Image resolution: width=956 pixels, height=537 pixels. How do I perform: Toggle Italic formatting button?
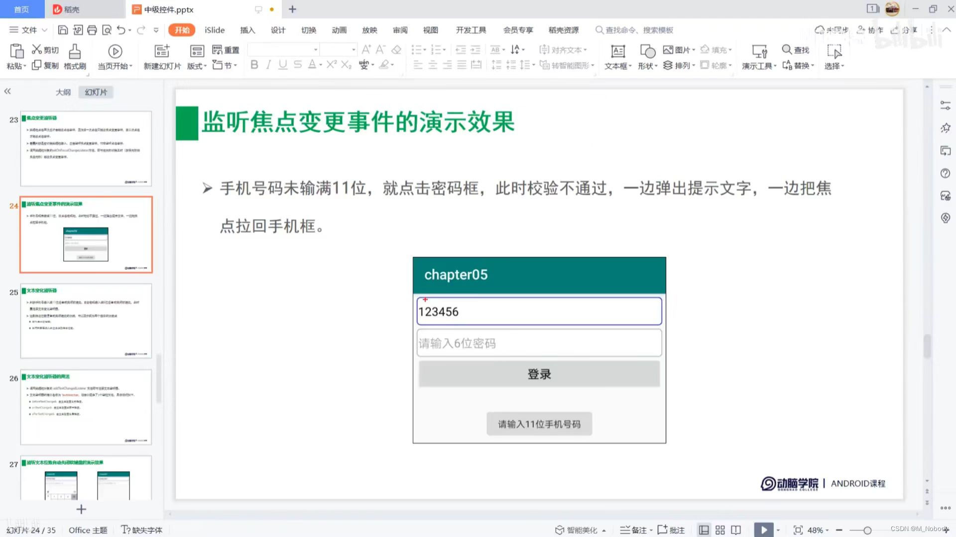[x=268, y=65]
